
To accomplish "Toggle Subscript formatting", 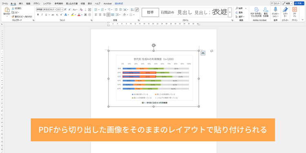I will pyautogui.click(x=57, y=15).
